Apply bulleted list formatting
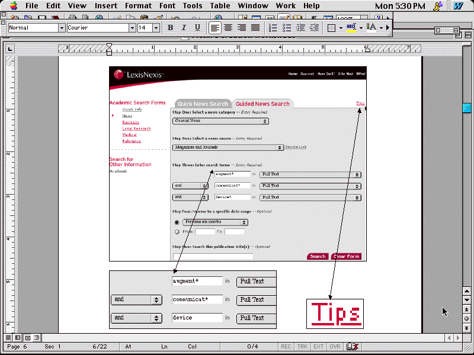The height and width of the screenshot is (355, 474). 287,28
